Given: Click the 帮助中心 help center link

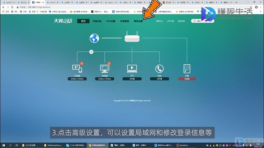Looking at the screenshot, I should coord(160,21).
